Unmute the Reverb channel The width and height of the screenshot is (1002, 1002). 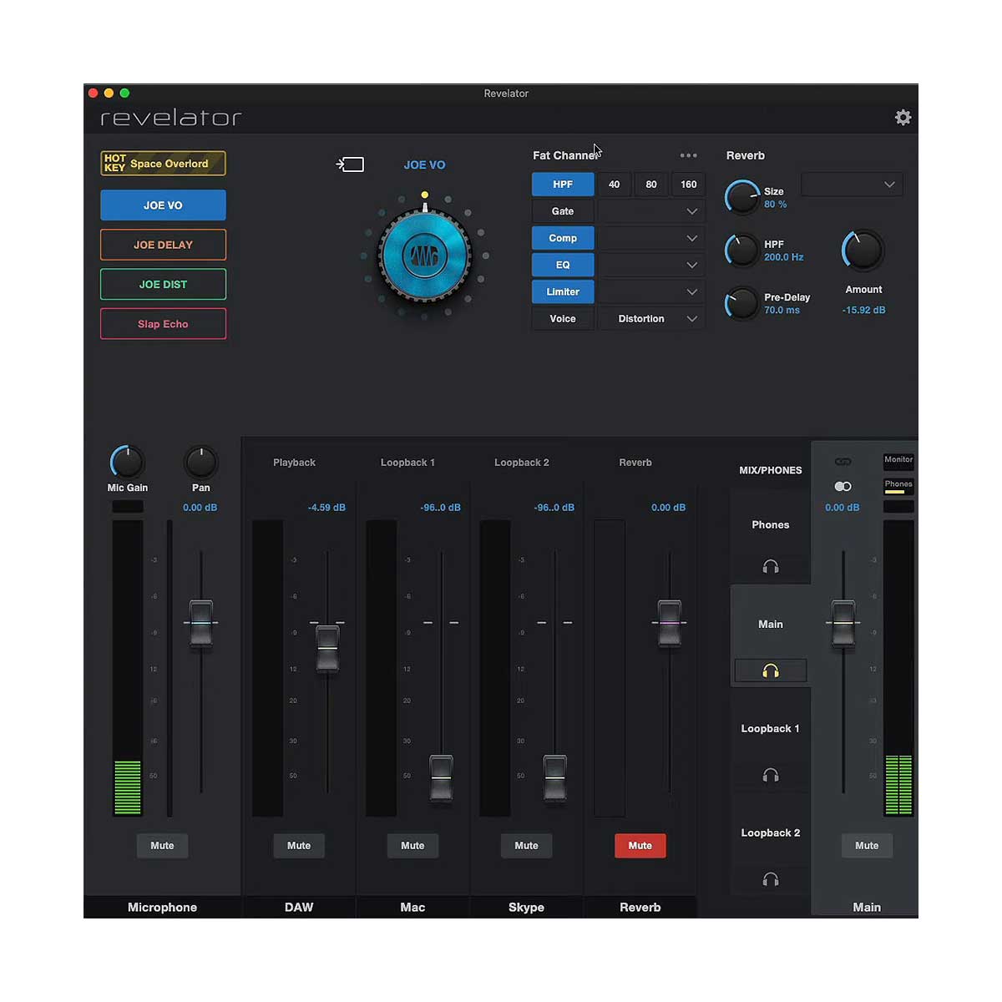[x=640, y=846]
